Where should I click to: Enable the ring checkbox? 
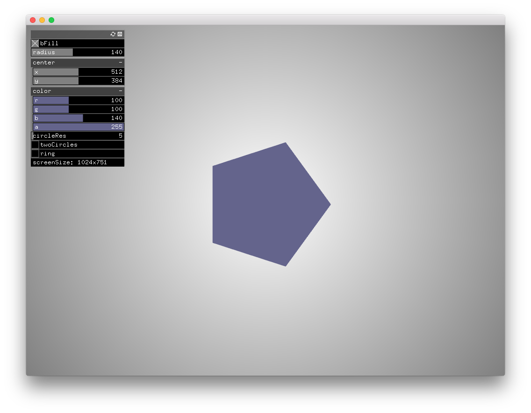(35, 153)
